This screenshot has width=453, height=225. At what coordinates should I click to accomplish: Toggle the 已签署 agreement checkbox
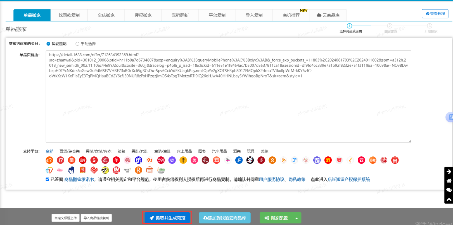48,179
